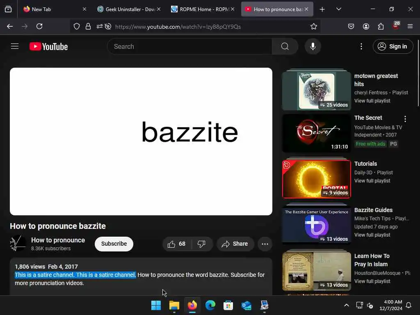Share this video
Screen dimensions: 420x315
pos(235,244)
